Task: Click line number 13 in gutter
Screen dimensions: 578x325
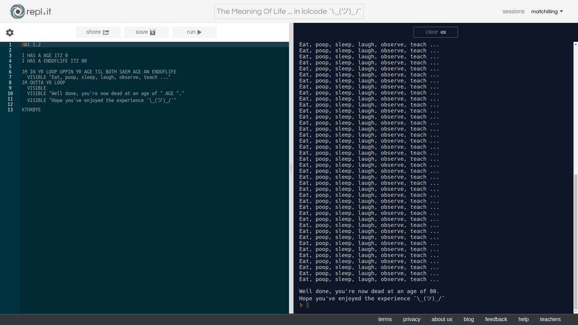Action: pyautogui.click(x=10, y=110)
